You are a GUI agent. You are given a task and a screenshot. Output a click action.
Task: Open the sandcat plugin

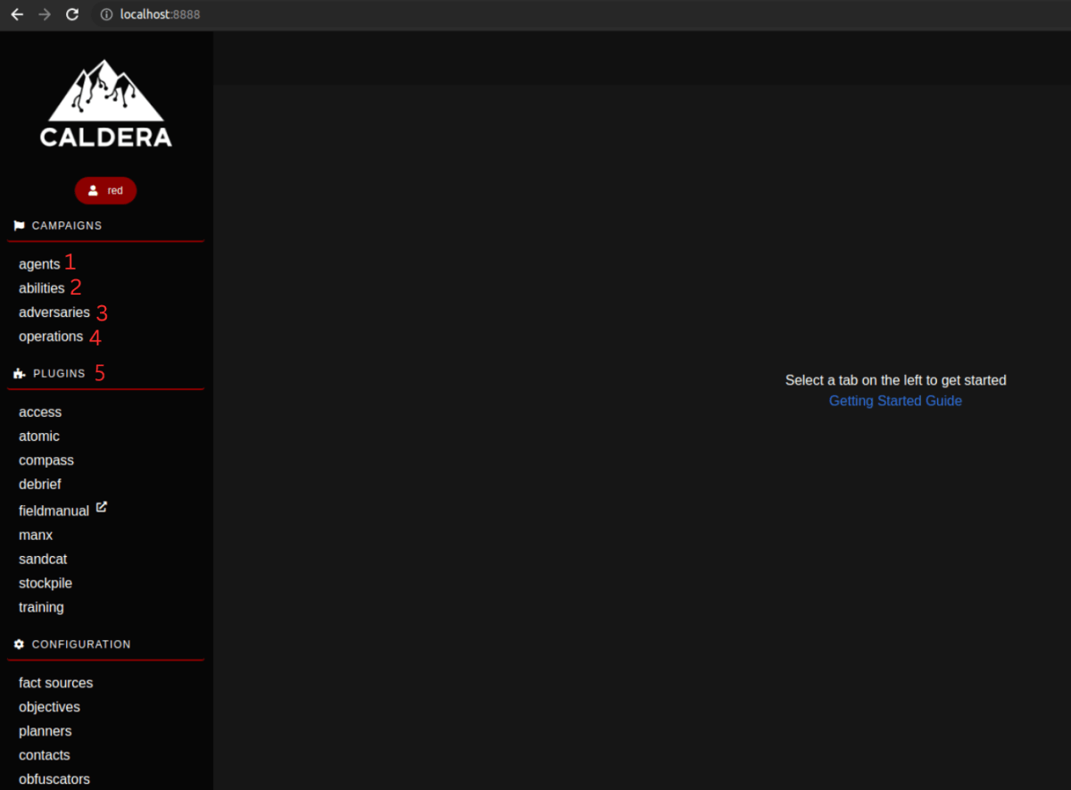point(42,558)
